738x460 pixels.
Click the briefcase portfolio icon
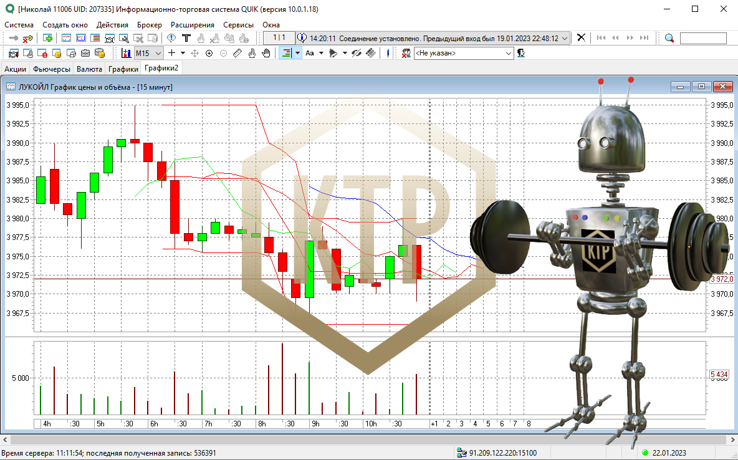(85, 53)
